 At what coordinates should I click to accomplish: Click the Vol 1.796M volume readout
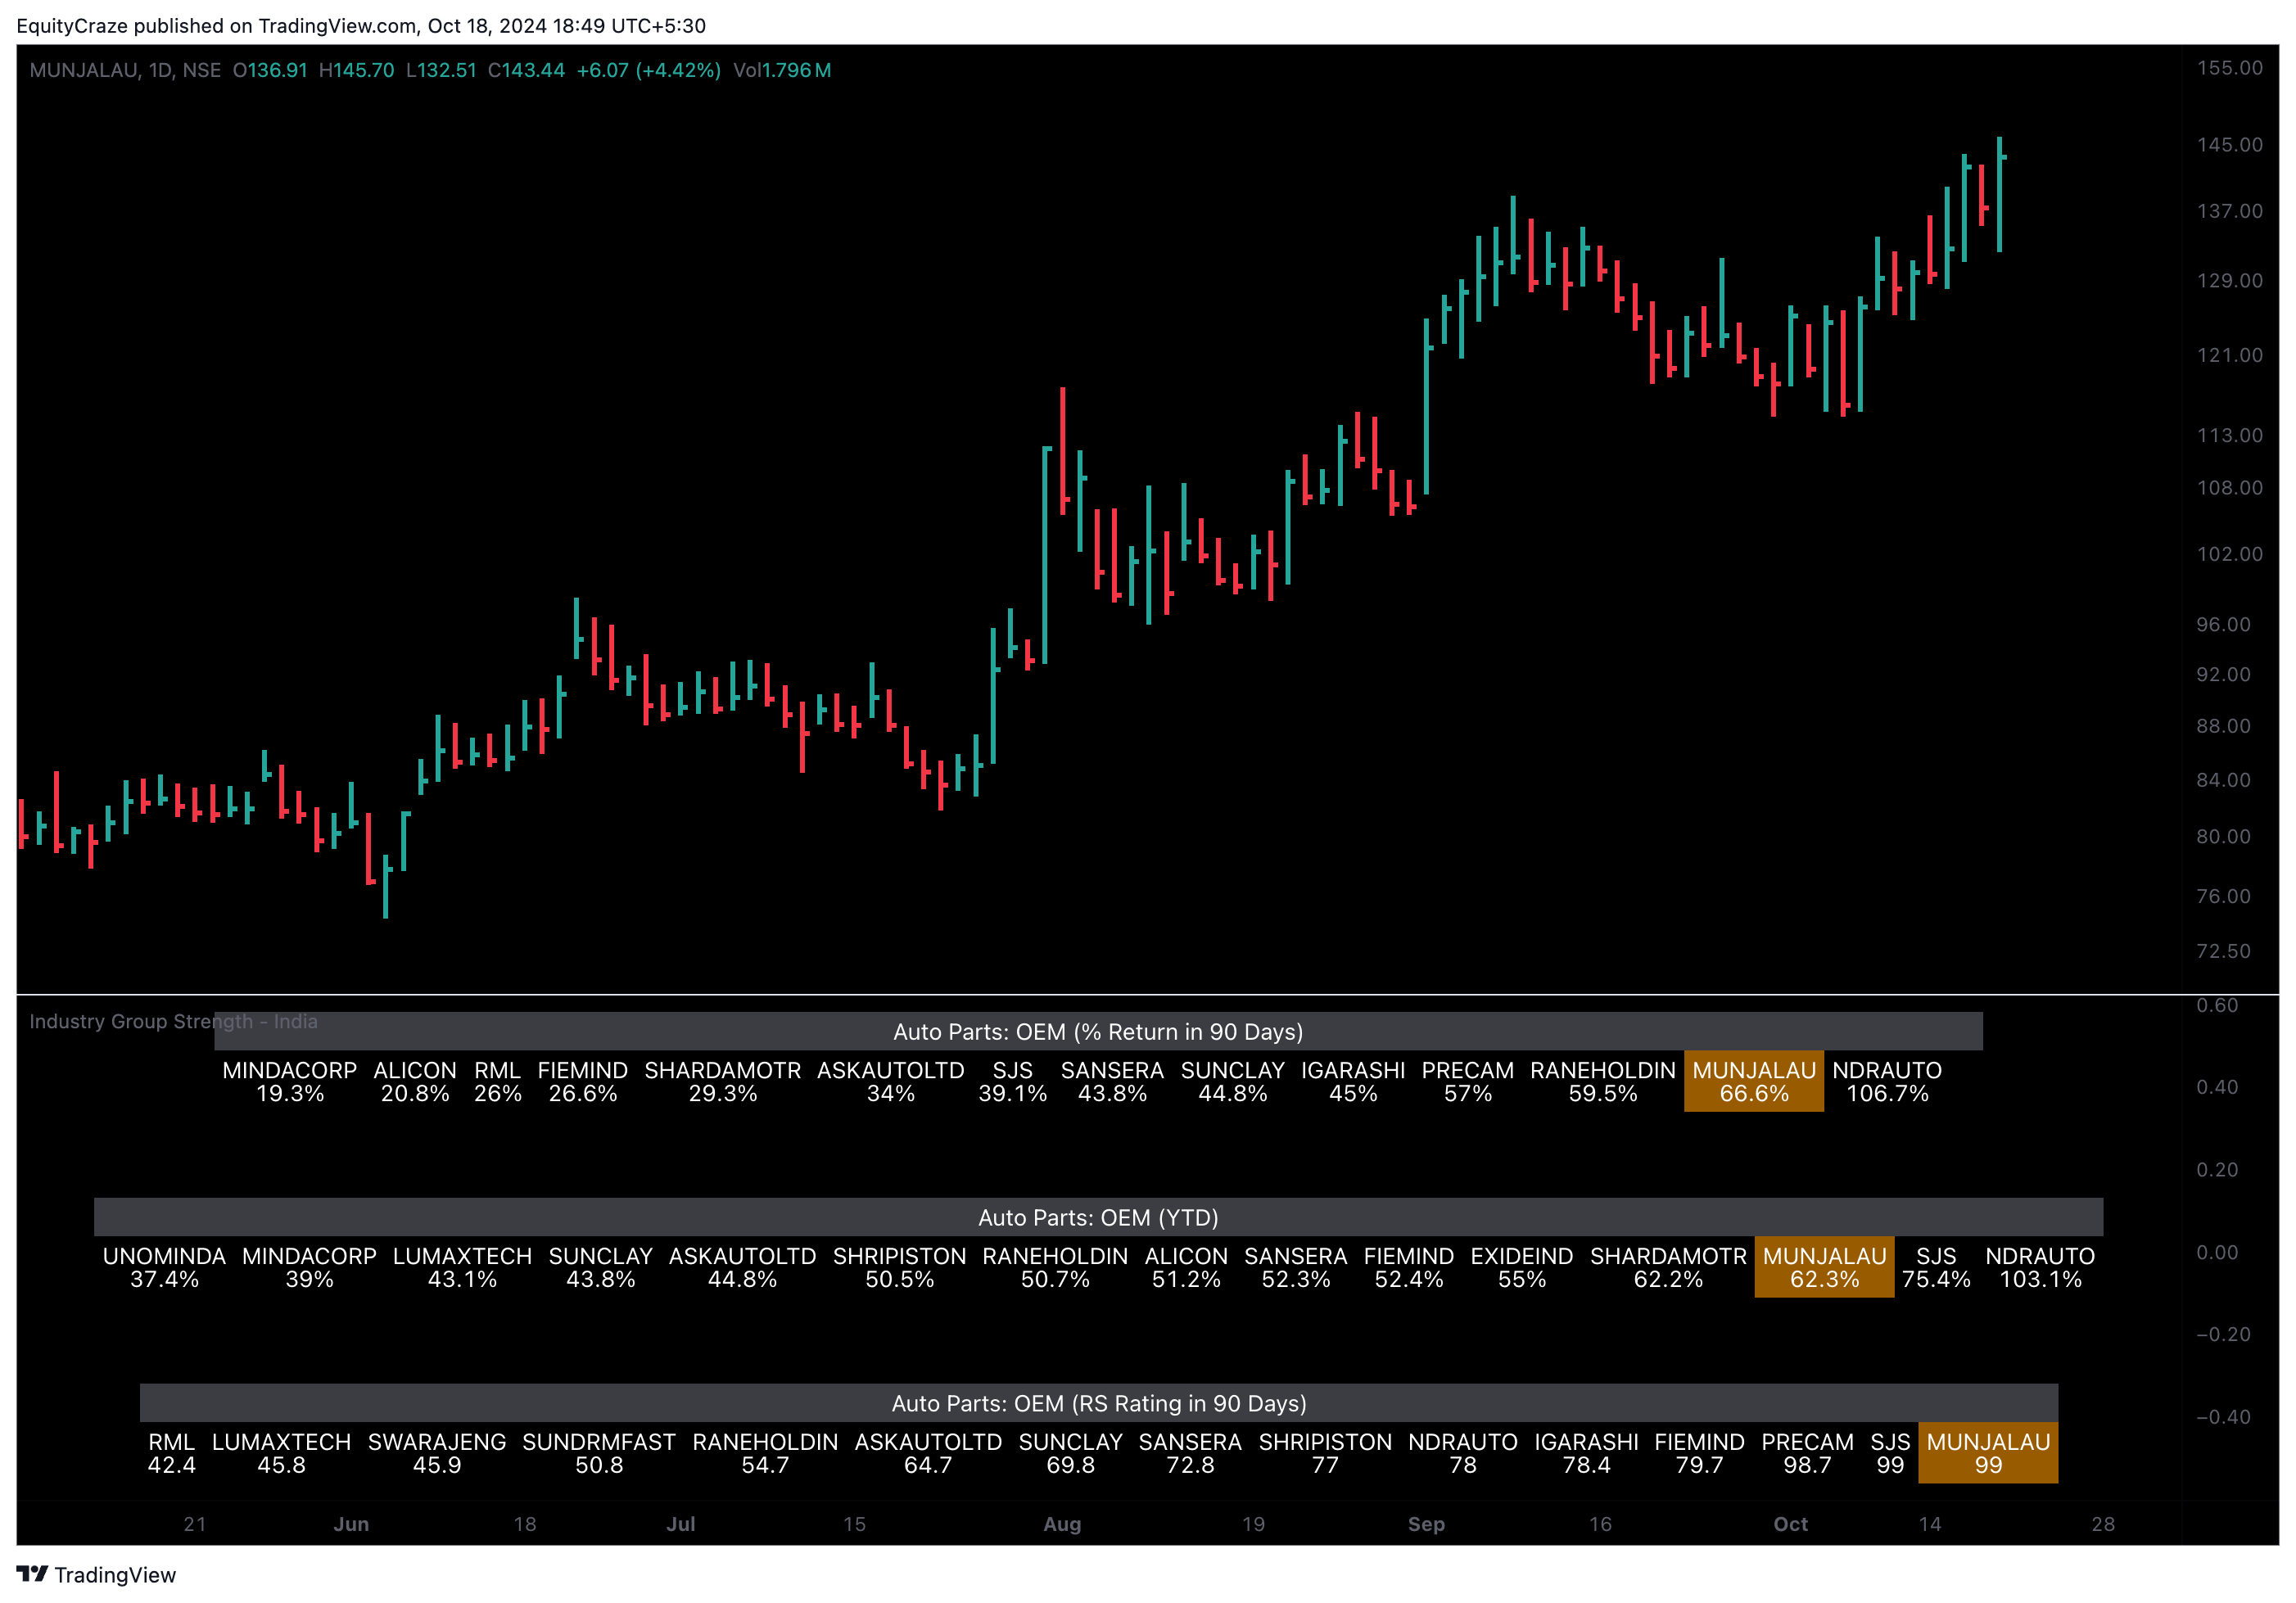[x=782, y=70]
